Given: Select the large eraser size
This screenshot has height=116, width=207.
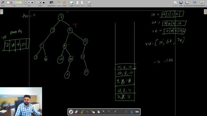Looking at the screenshot, I should point(44,3).
